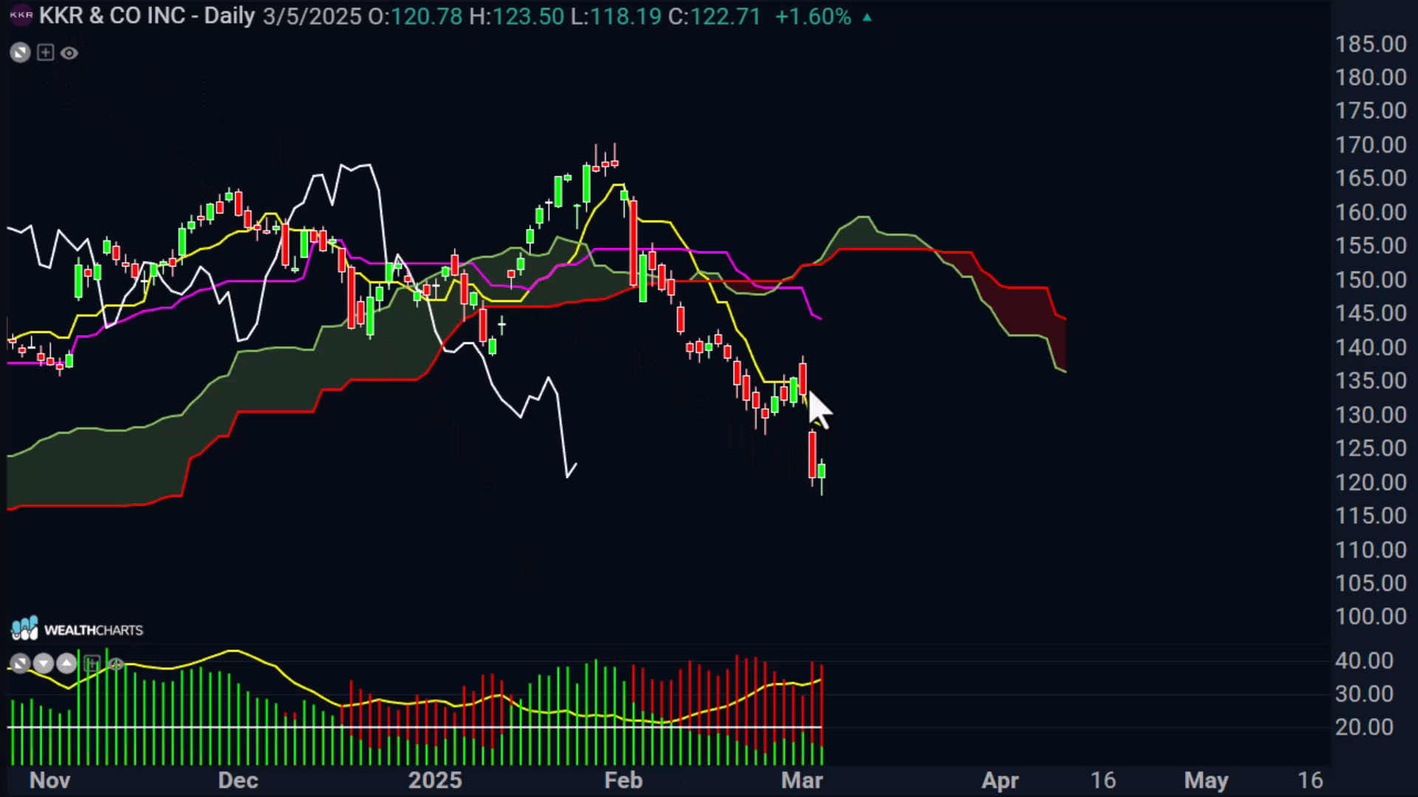
Task: Click the 40.00 indicator axis label
Action: tap(1364, 660)
